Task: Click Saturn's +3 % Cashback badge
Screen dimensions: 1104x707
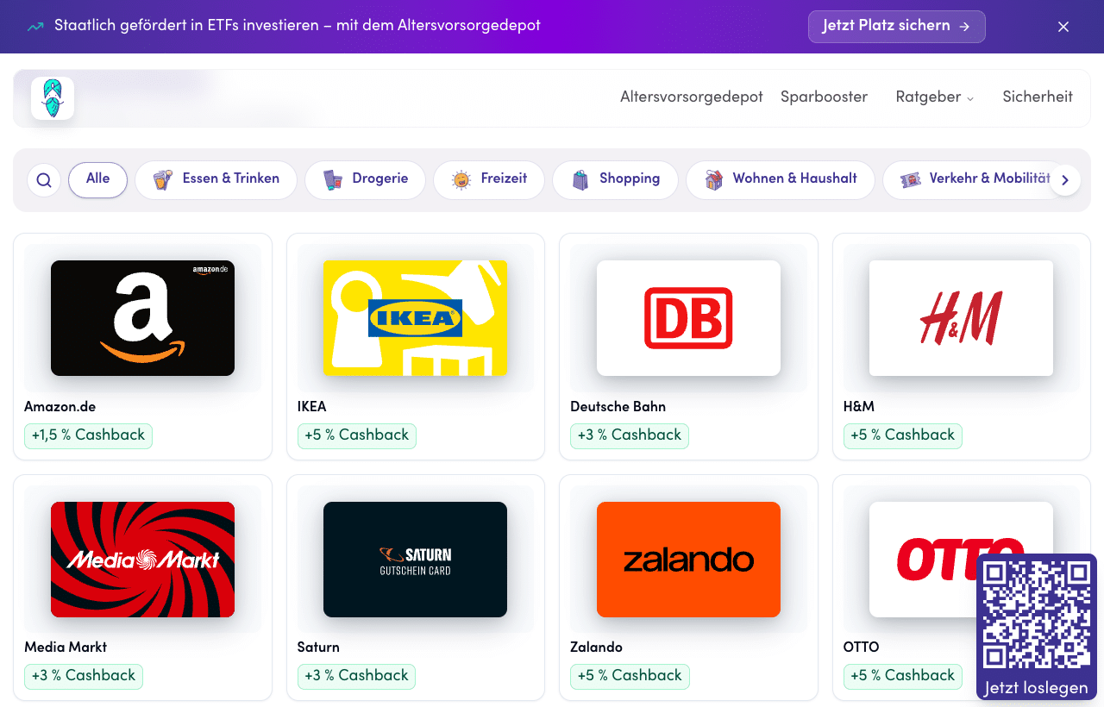Action: 356,676
